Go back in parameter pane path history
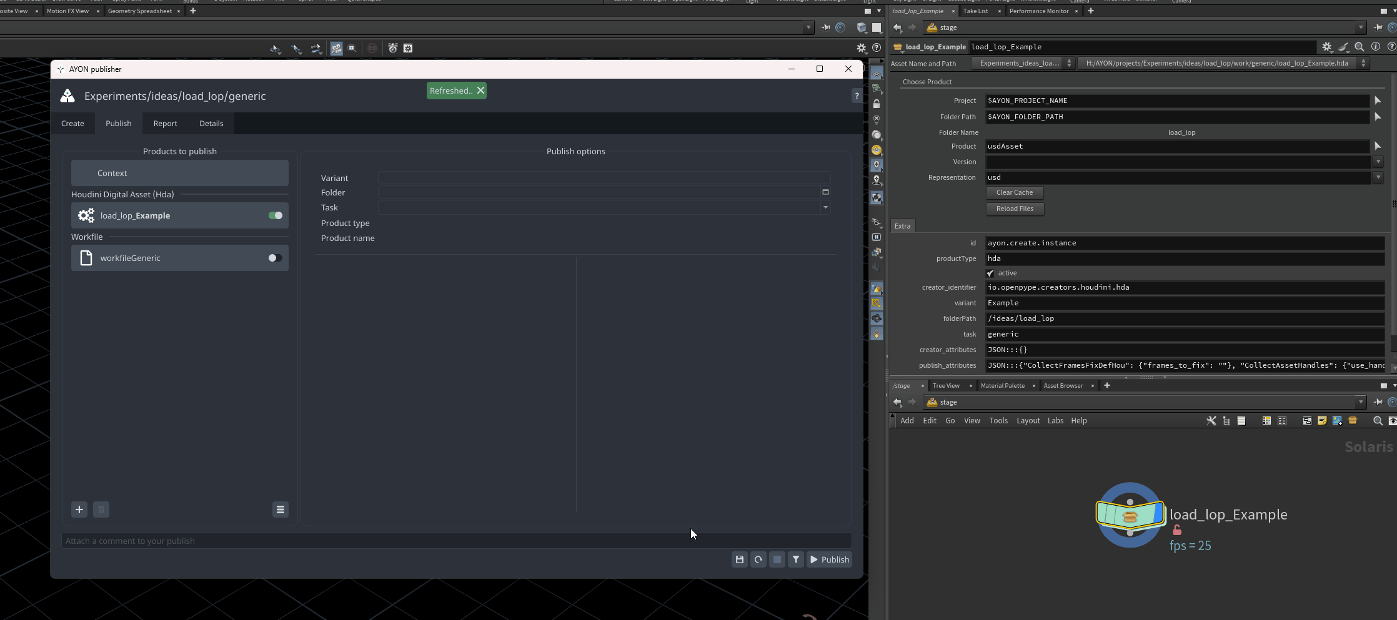 [x=897, y=27]
